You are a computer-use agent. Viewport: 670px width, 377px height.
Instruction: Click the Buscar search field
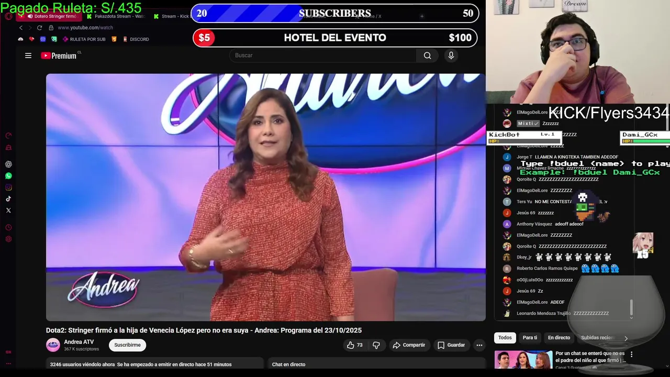(x=323, y=56)
